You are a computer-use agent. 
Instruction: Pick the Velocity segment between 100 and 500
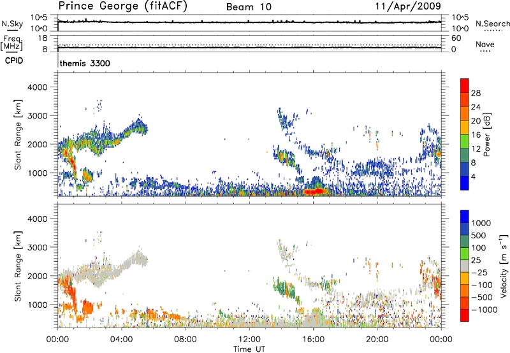[x=465, y=241]
